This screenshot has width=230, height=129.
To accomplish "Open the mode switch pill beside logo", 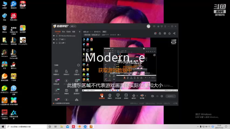I will pyautogui.click(x=73, y=26).
